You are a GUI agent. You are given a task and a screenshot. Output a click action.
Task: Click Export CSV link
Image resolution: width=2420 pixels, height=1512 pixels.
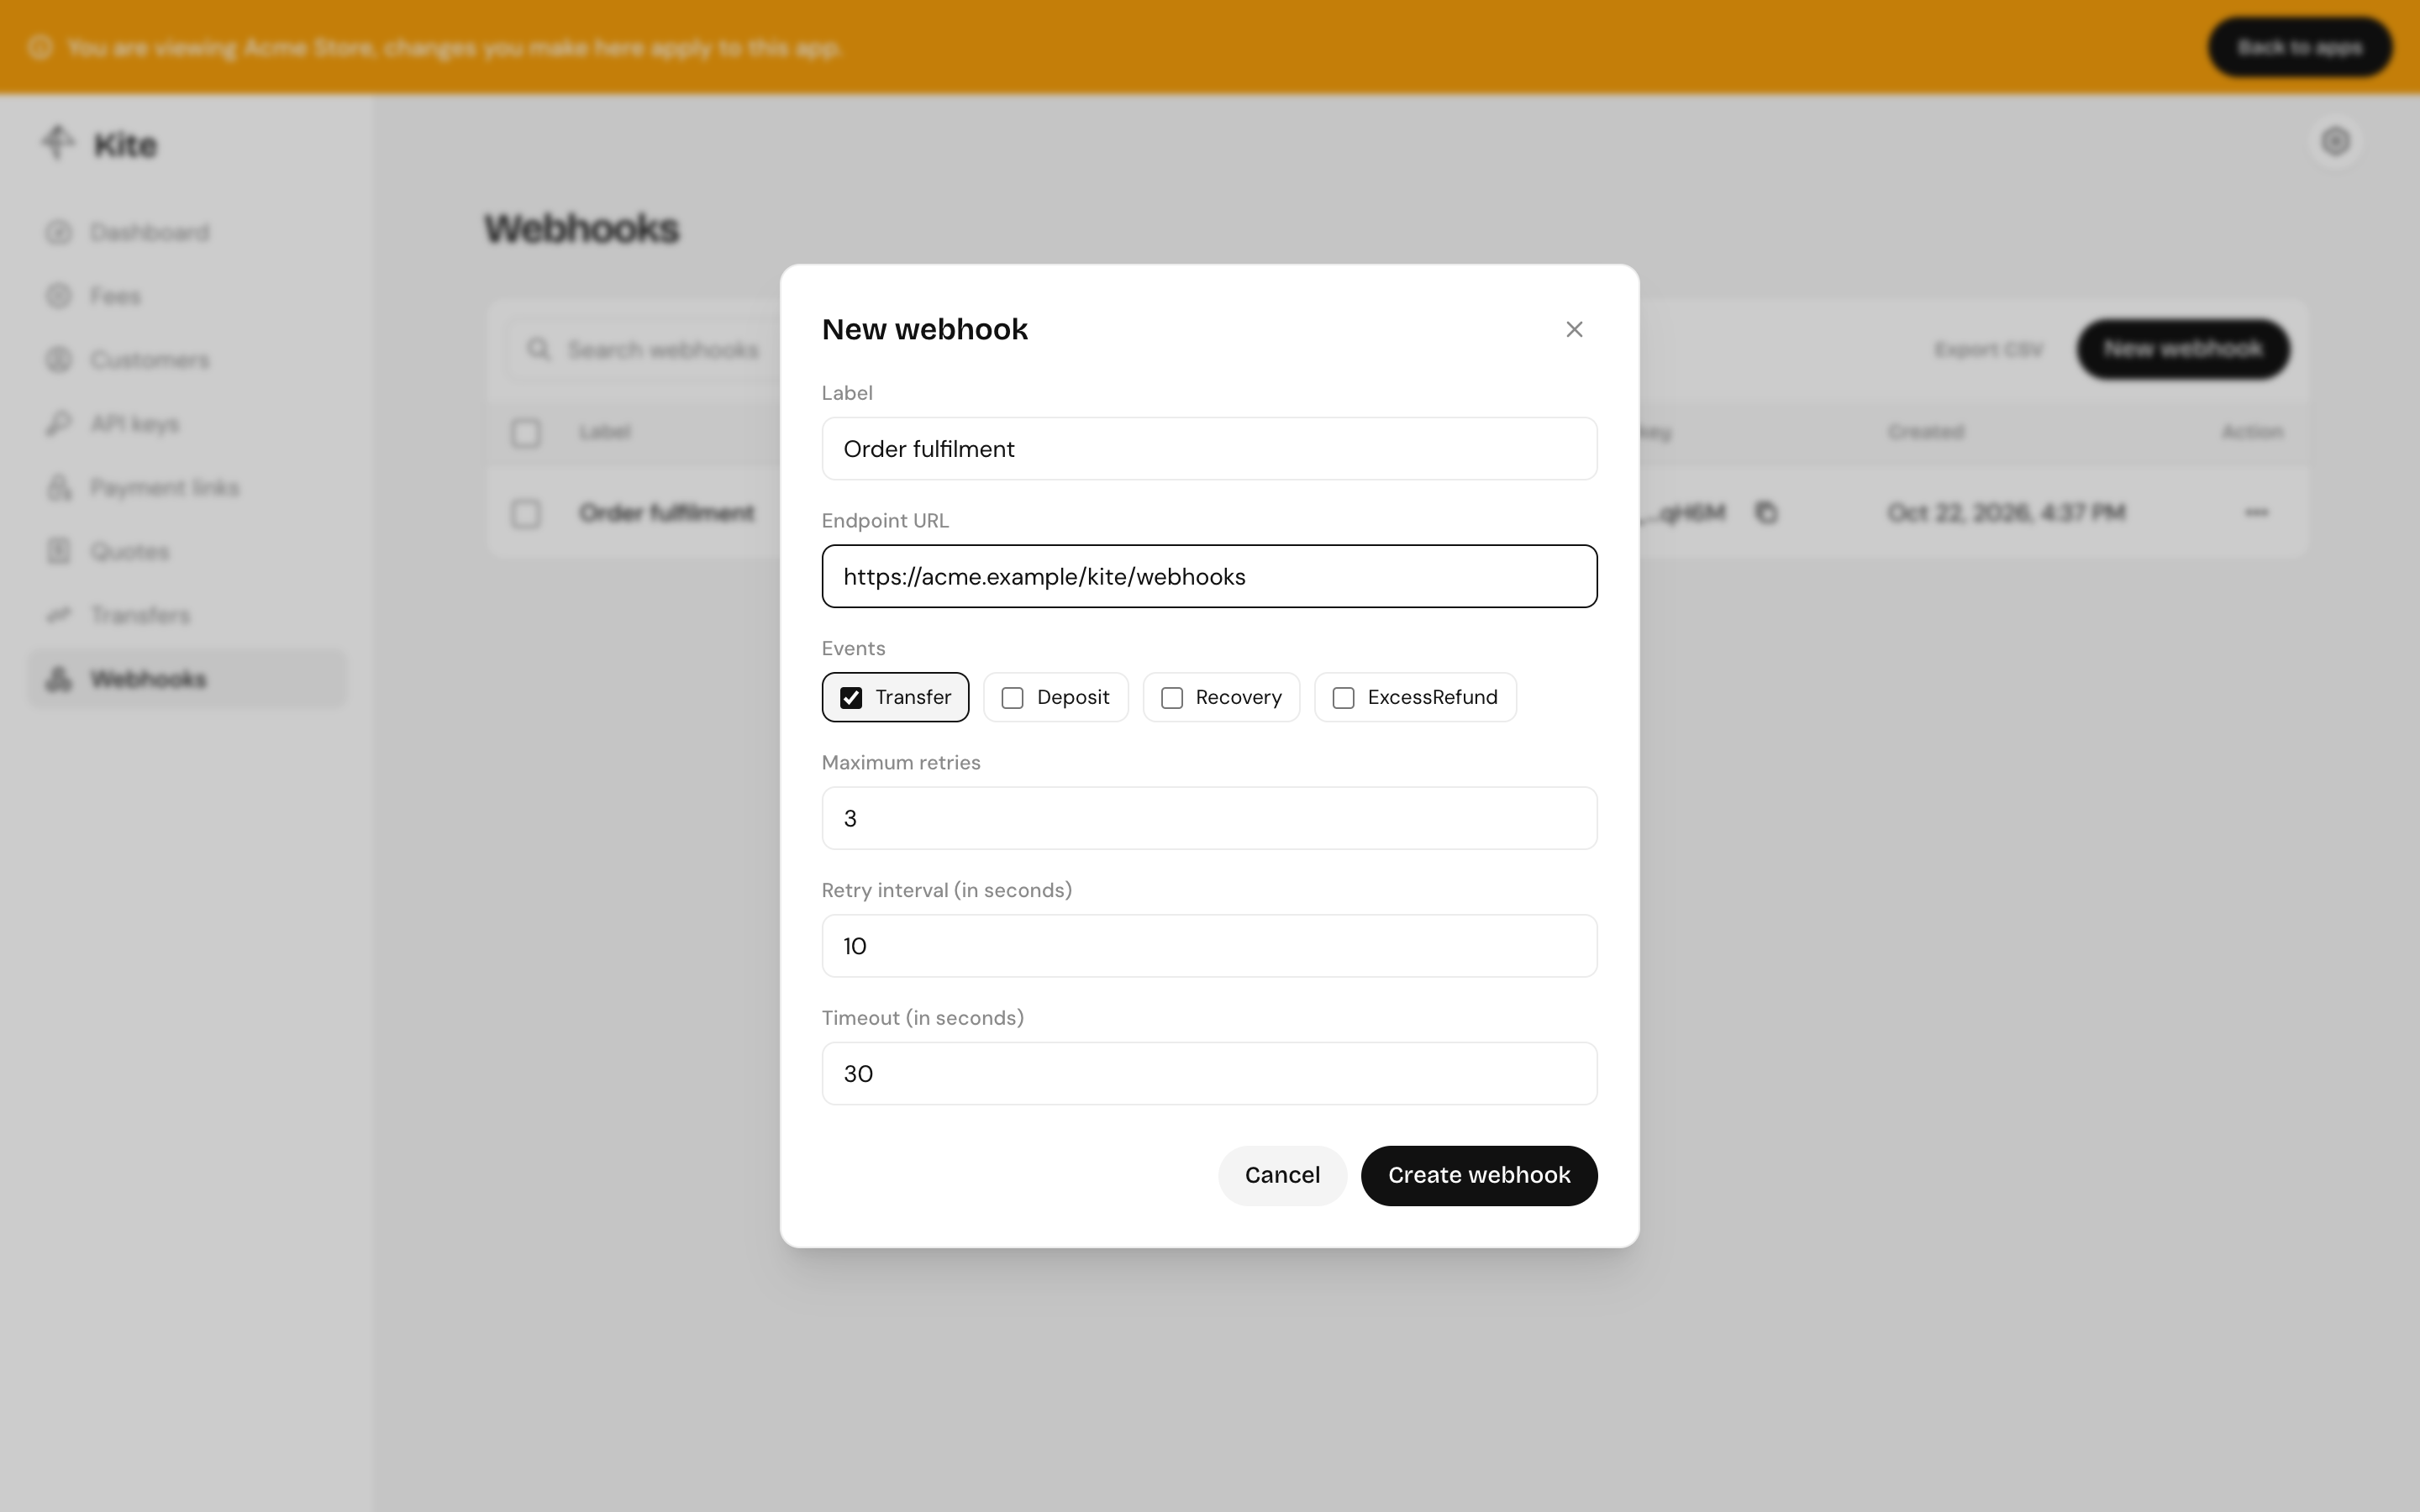pyautogui.click(x=1988, y=349)
